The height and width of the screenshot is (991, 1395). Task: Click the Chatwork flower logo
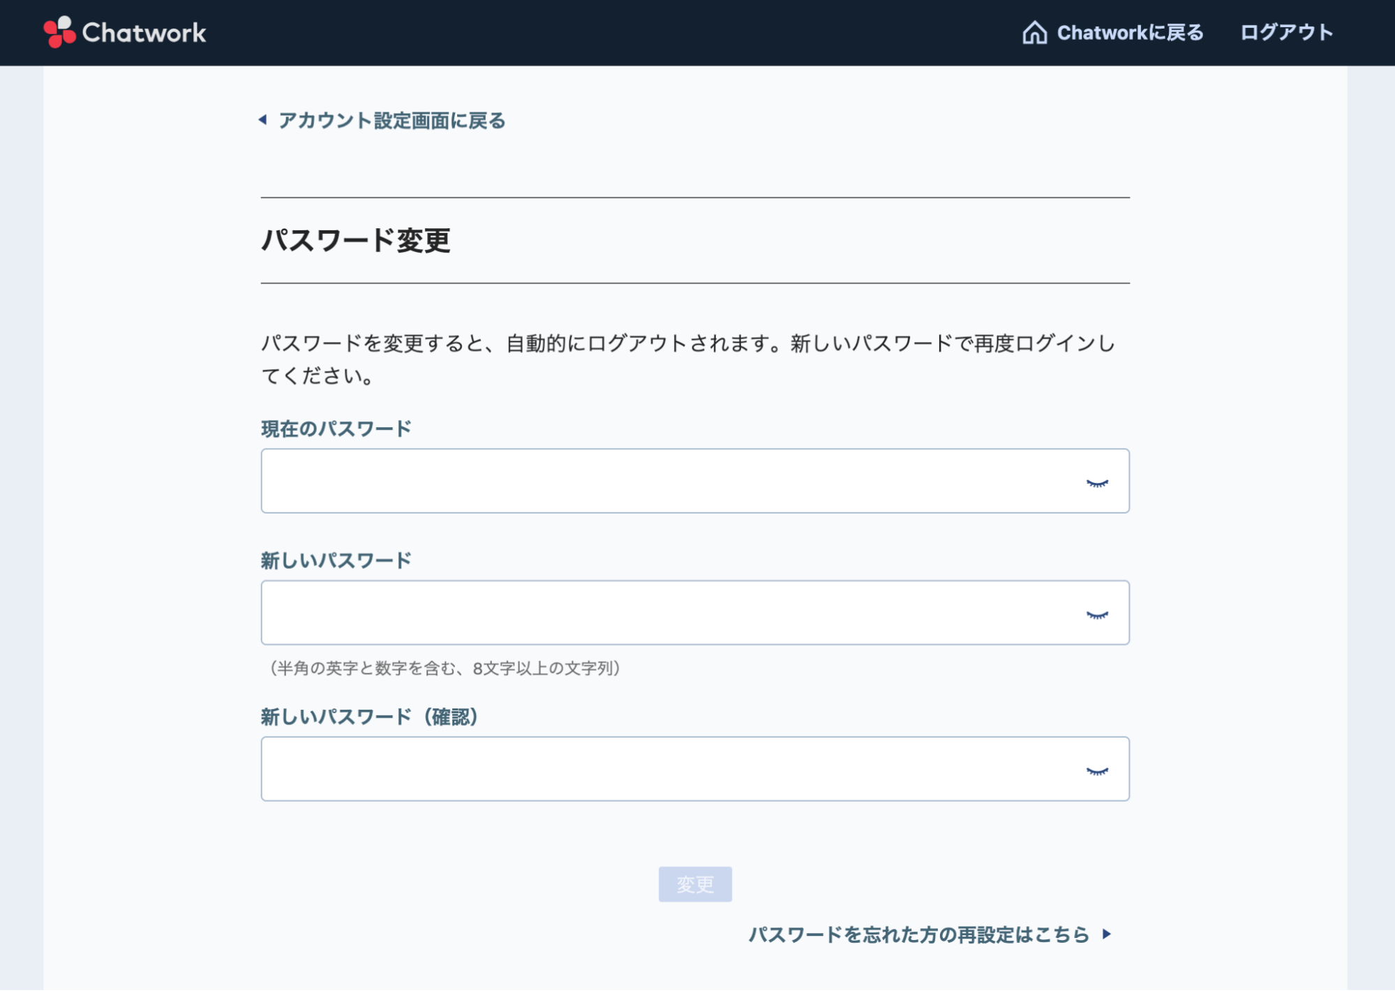59,32
